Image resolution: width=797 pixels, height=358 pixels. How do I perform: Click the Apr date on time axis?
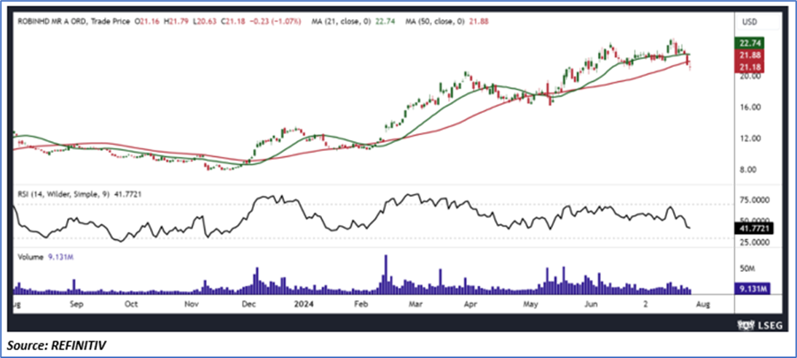[471, 305]
